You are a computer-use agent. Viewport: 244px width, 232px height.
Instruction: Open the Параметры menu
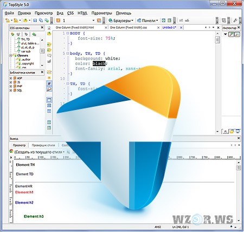point(101,13)
